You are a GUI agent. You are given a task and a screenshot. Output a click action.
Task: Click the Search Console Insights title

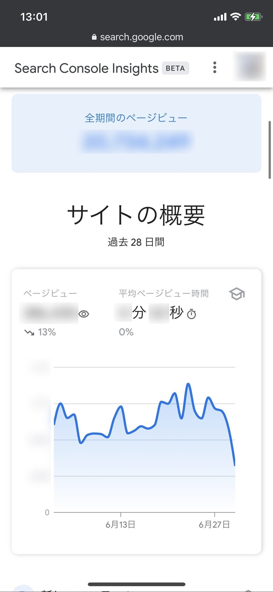[86, 68]
